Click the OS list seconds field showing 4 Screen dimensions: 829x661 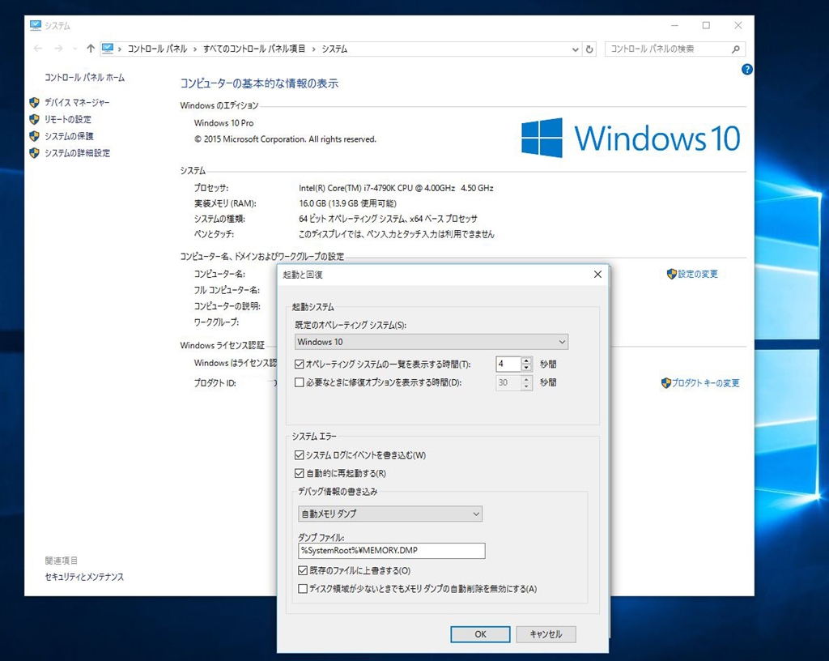[x=508, y=364]
